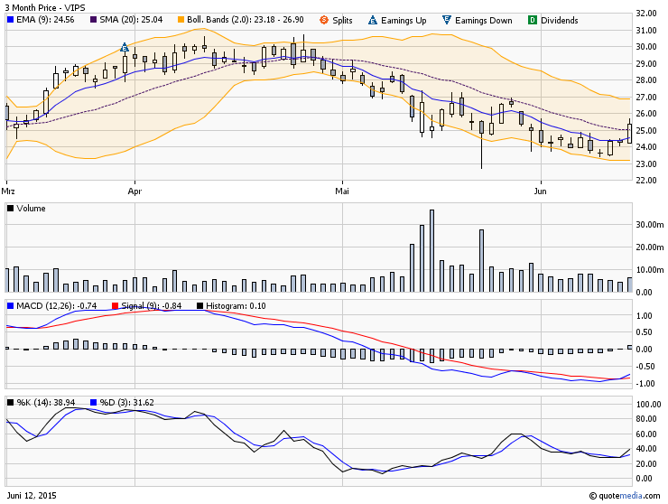Click the earnings marker on the price chart
Screen dimensions: 668x504
(125, 48)
